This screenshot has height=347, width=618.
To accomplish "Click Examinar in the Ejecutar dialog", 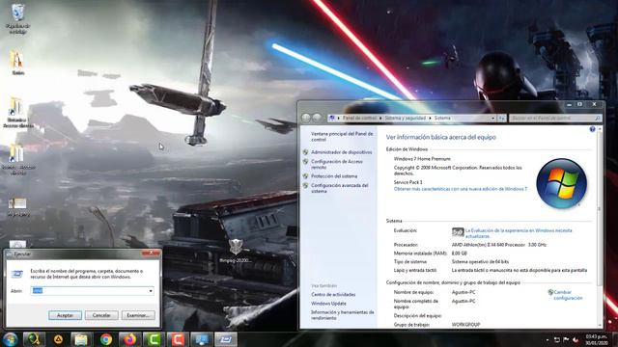I will tap(138, 315).
